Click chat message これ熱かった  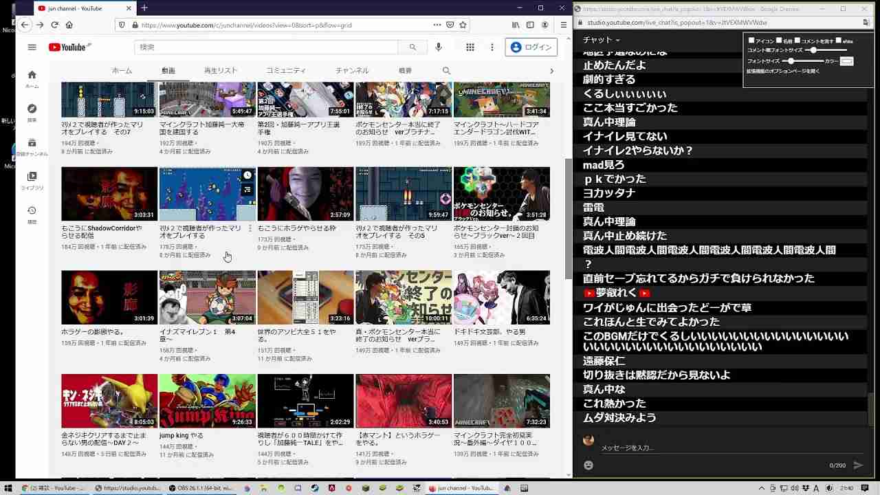(615, 404)
